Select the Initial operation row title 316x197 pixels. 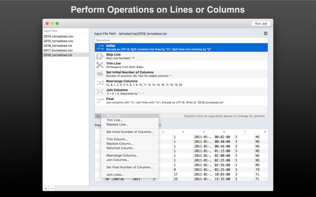coord(111,46)
